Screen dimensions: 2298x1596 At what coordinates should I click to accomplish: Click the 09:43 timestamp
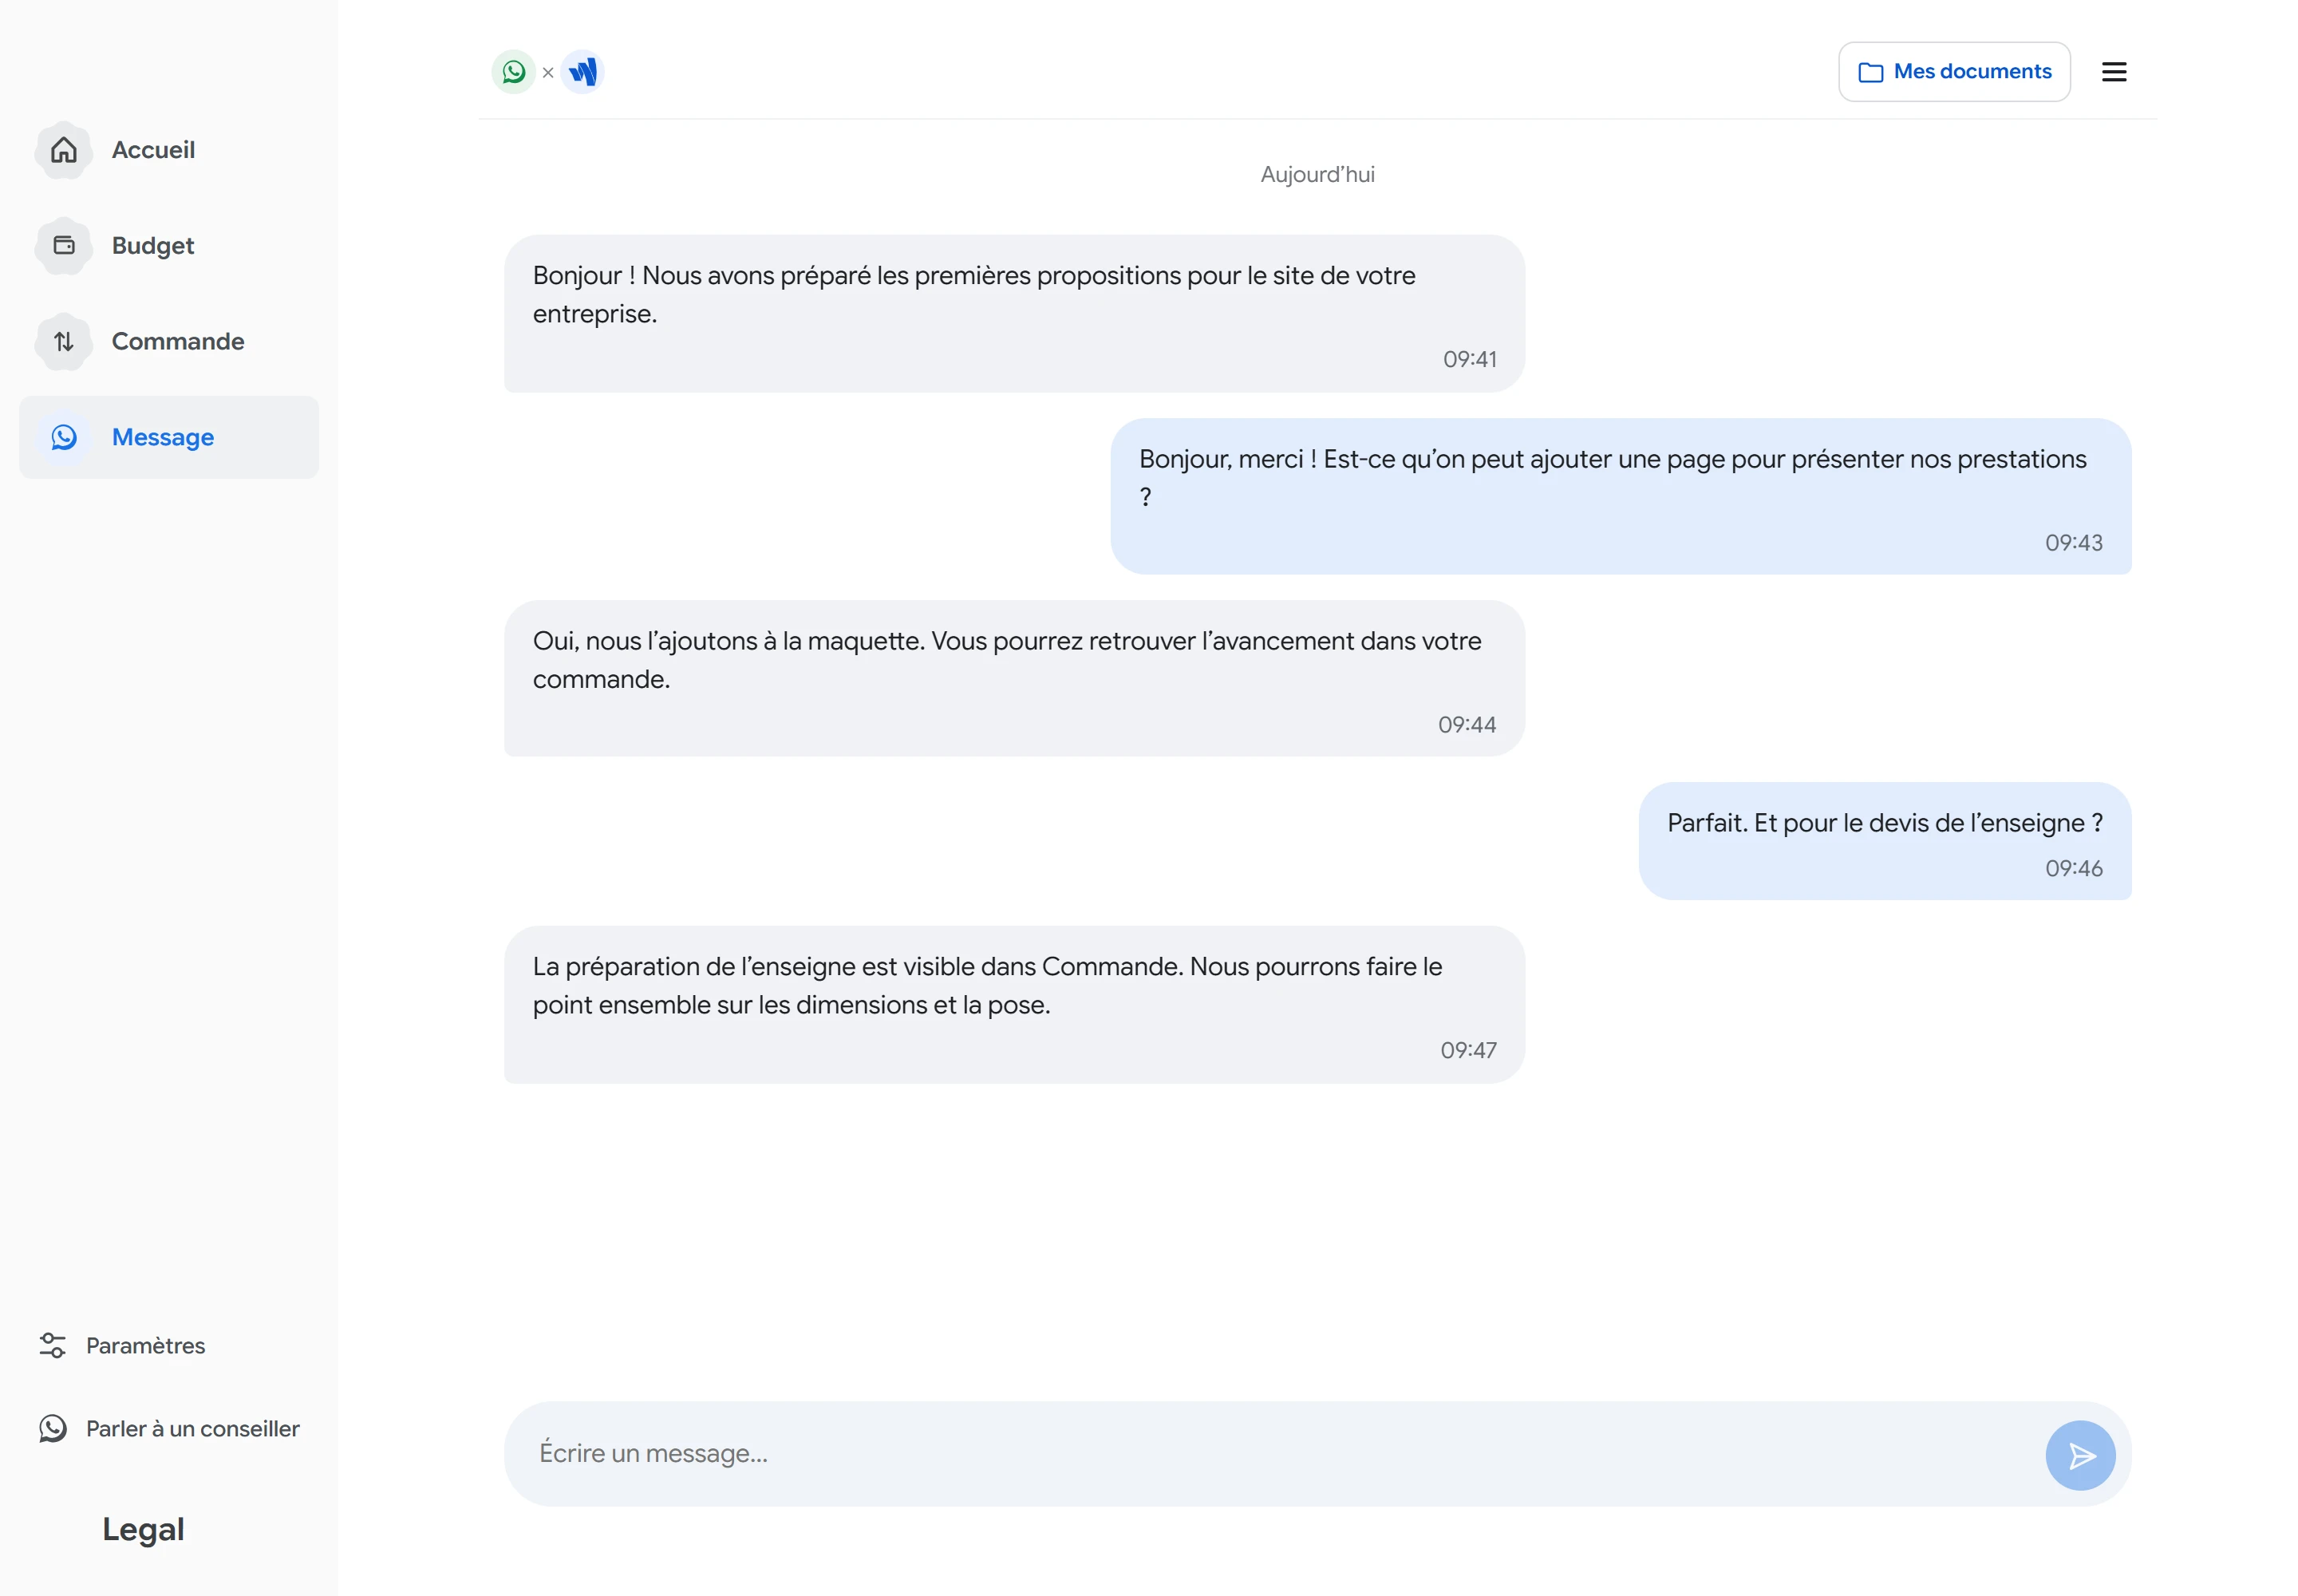(x=2073, y=543)
